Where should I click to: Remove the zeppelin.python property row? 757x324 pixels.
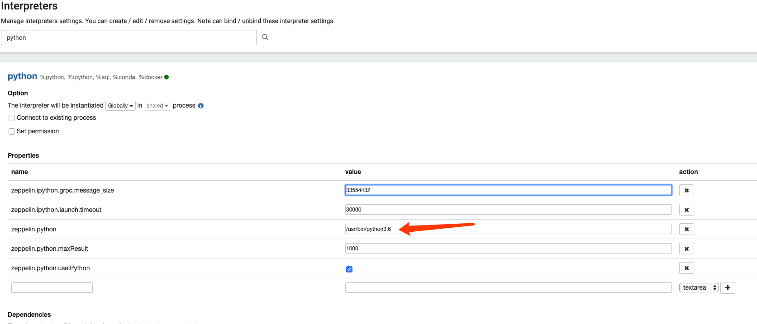click(686, 229)
